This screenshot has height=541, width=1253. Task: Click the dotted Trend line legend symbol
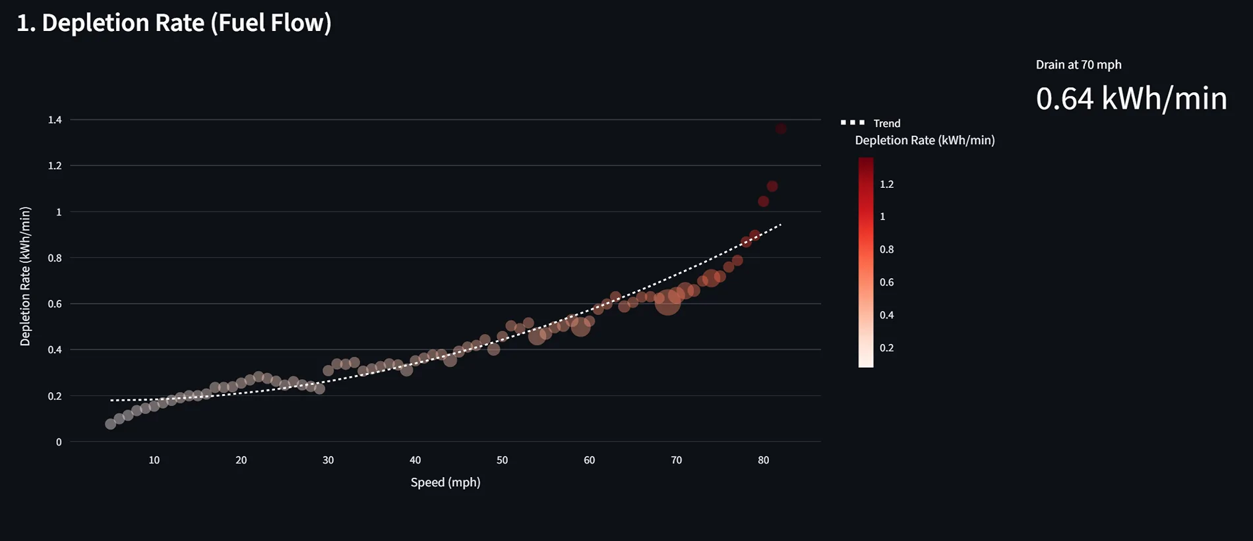click(853, 123)
